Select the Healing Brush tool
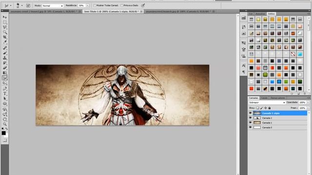The width and height of the screenshot is (312, 175). click(x=5, y=48)
